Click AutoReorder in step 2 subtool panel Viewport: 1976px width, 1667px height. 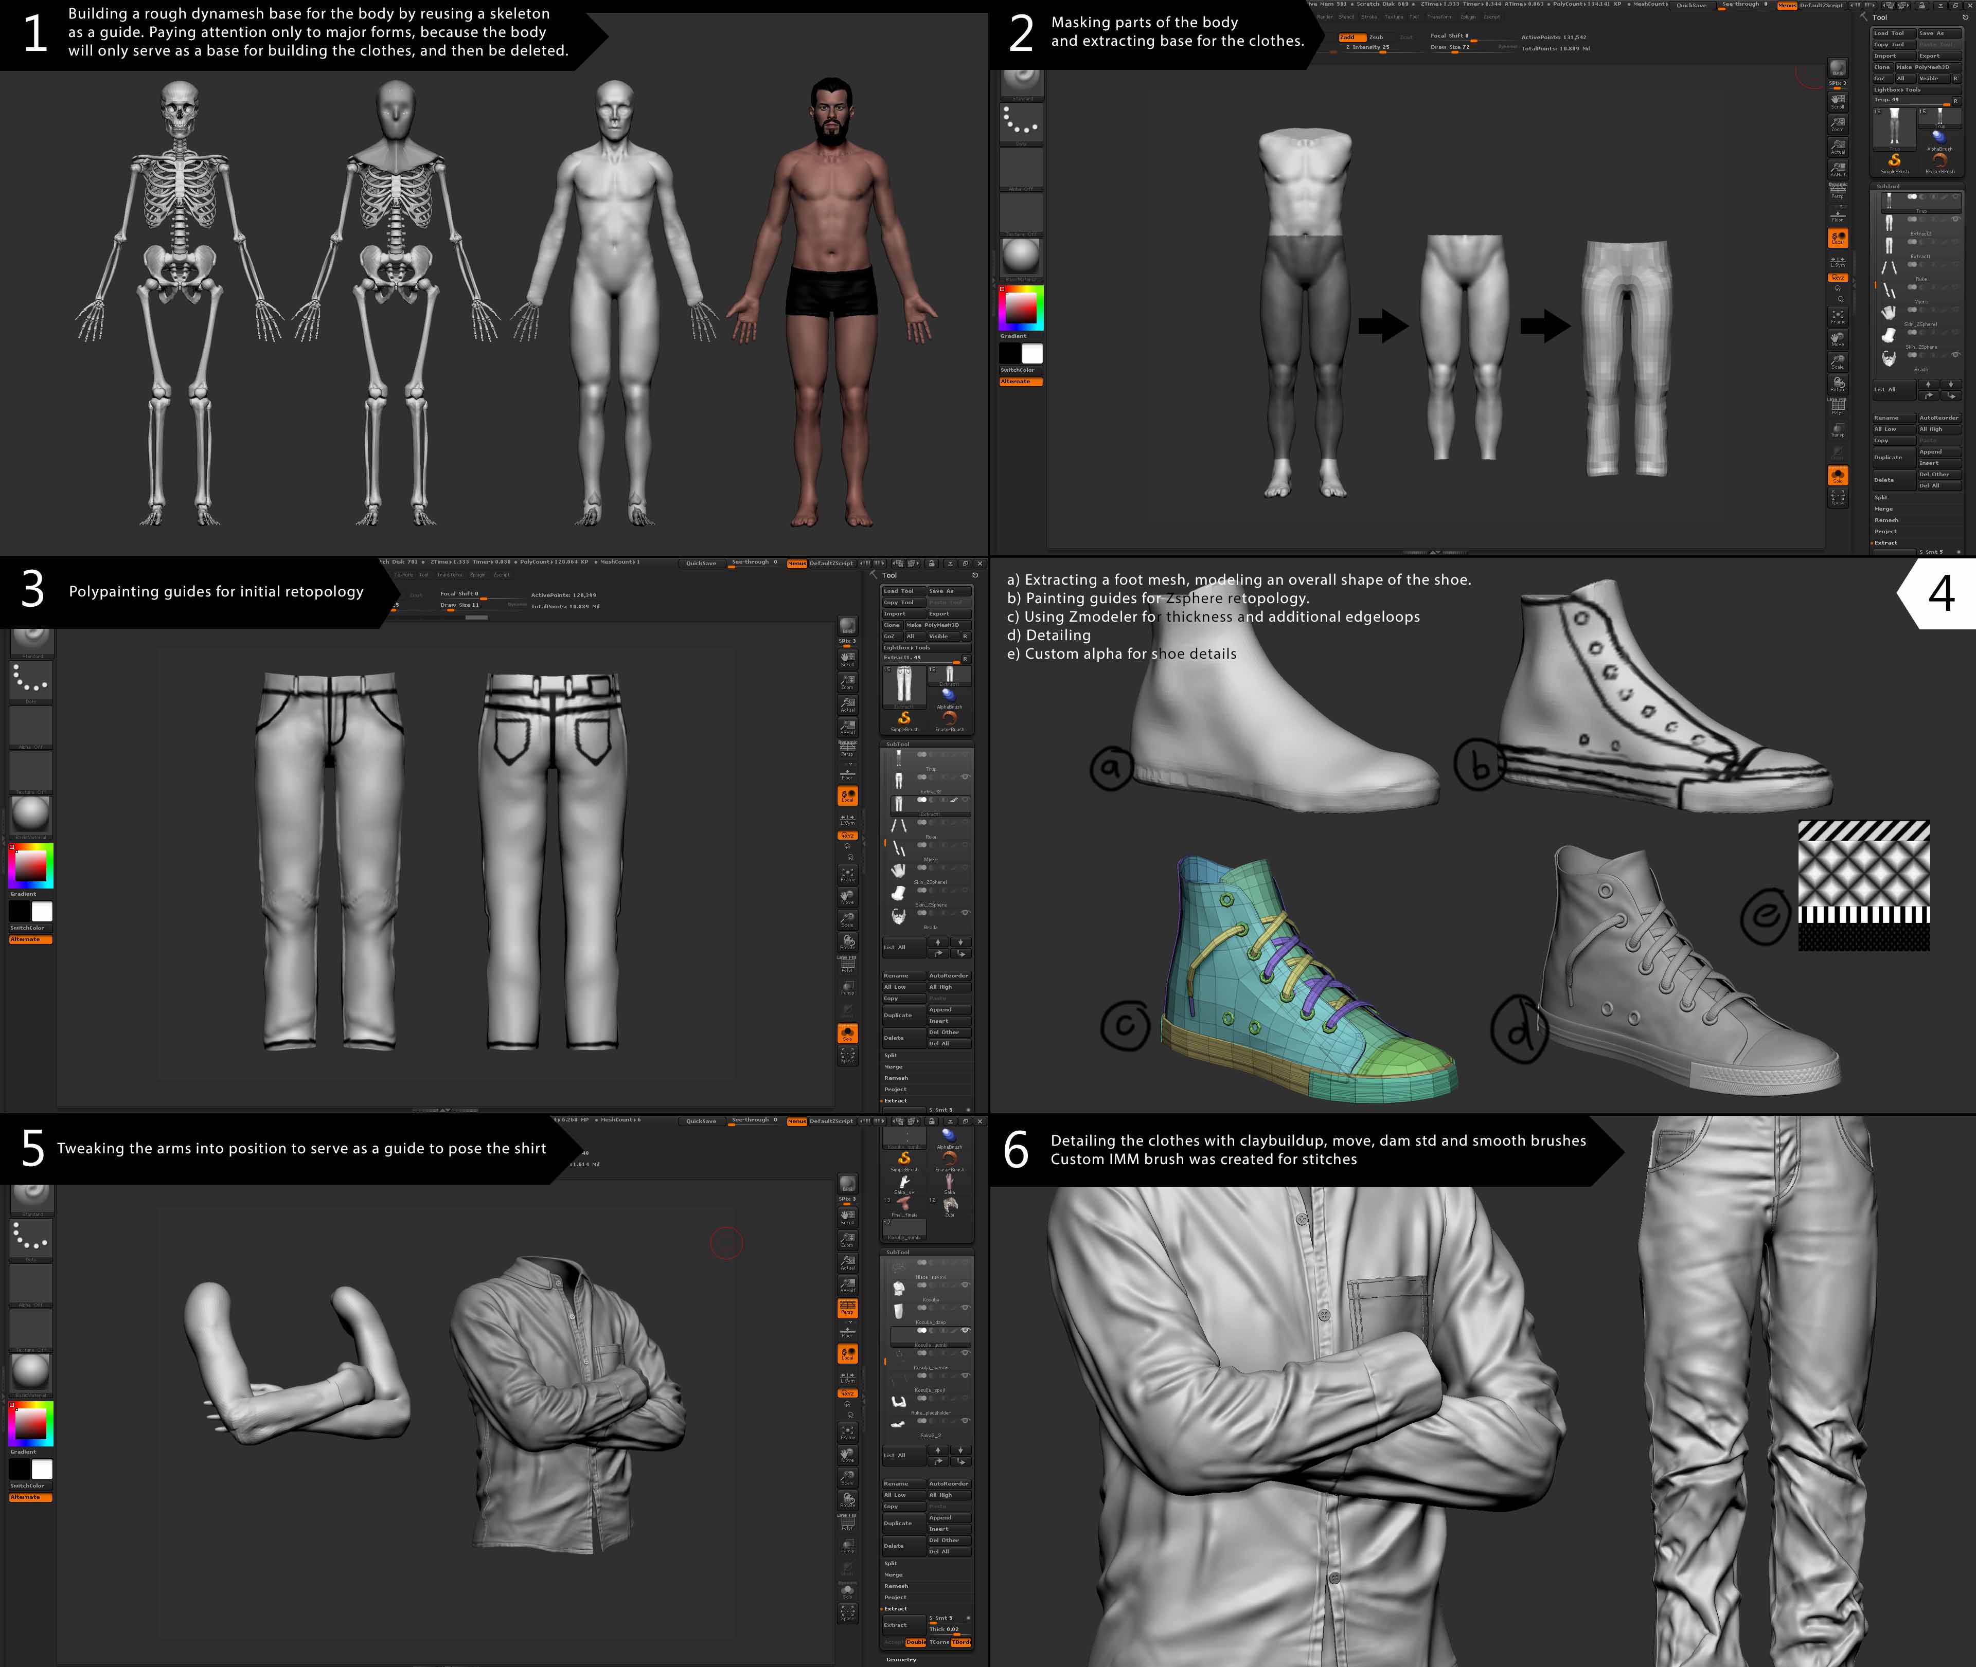coord(1938,418)
